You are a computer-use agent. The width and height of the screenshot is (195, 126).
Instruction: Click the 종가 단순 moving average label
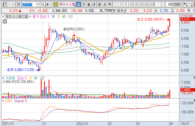[x=39, y=17]
